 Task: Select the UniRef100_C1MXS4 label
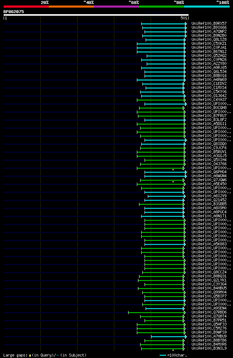pos(209,87)
